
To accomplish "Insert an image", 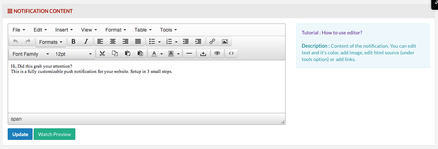I will pyautogui.click(x=225, y=42).
